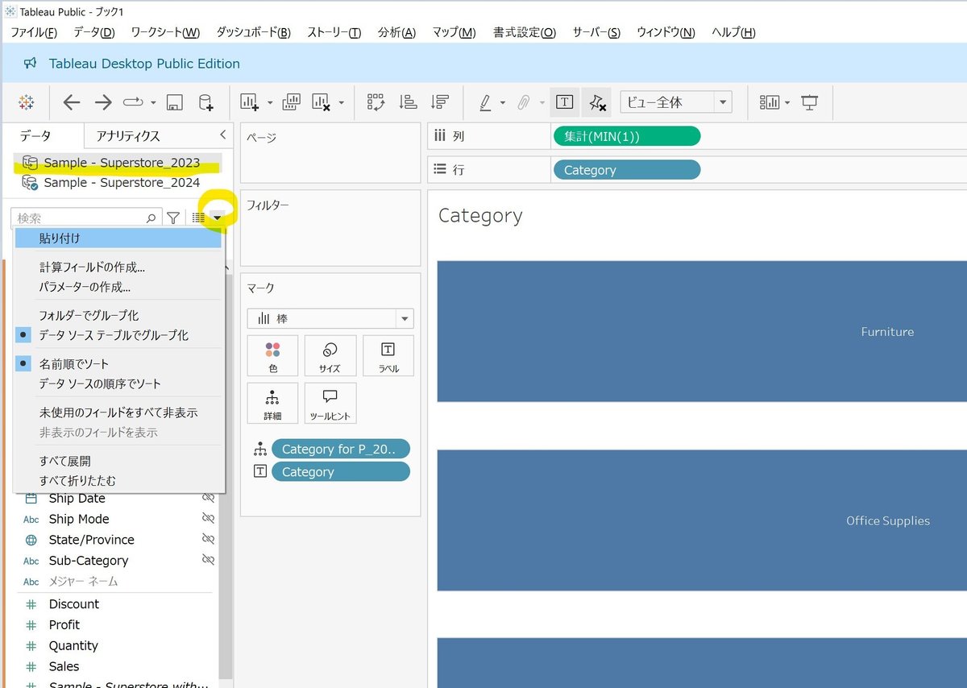
Task: Unhide Ship Date field eye icon
Action: pos(208,498)
